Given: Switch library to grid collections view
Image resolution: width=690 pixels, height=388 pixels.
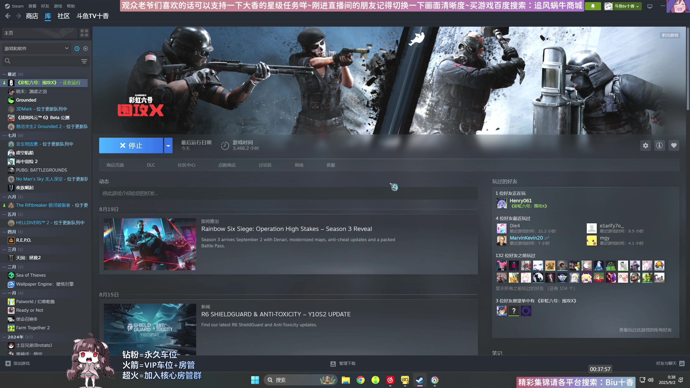Looking at the screenshot, I should 84,33.
